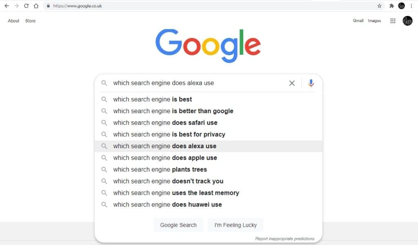Click I'm Feeling Lucky

tap(236, 225)
